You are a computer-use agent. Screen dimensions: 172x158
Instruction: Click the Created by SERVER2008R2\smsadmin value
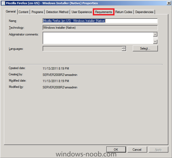tap(60, 75)
